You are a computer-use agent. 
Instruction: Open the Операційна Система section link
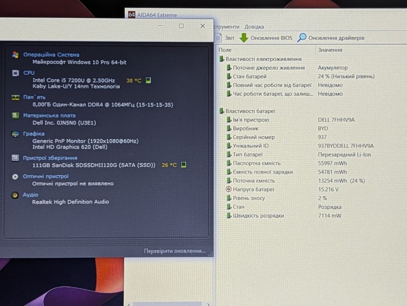(x=51, y=55)
